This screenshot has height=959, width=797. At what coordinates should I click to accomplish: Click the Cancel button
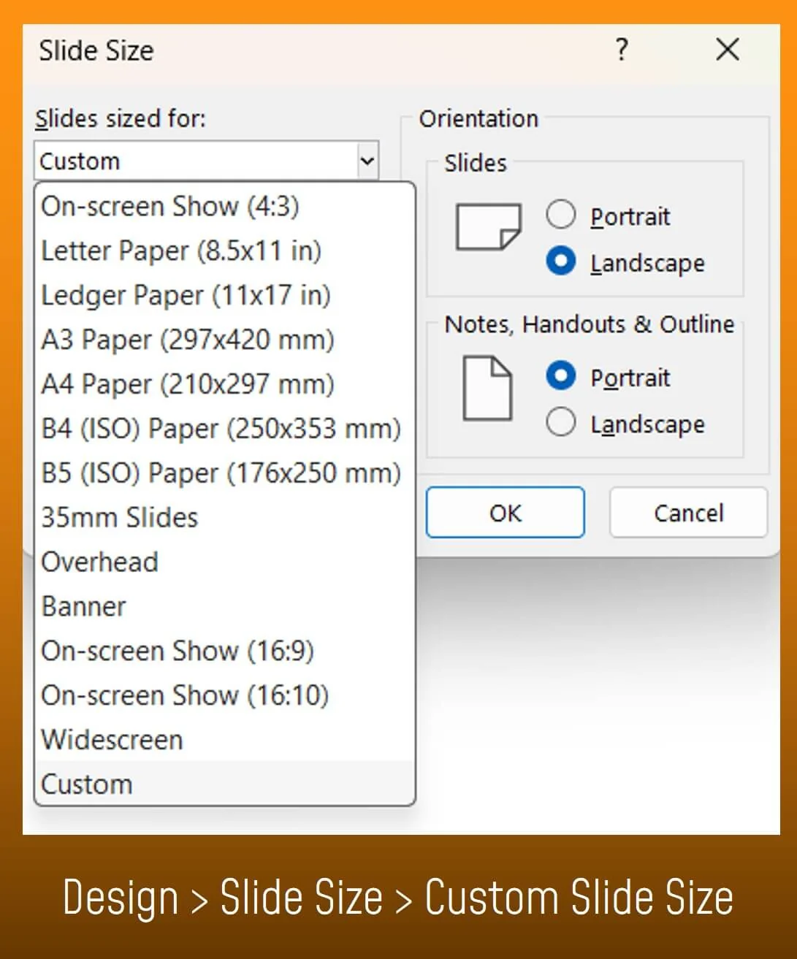tap(688, 513)
